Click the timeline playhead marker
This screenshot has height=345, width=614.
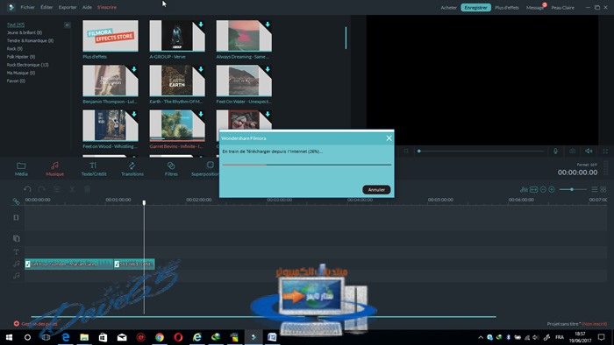(144, 202)
